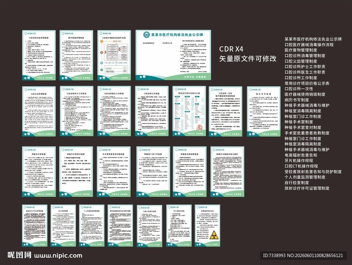Open the 医疗废物管理制度 poster

pos(76,55)
